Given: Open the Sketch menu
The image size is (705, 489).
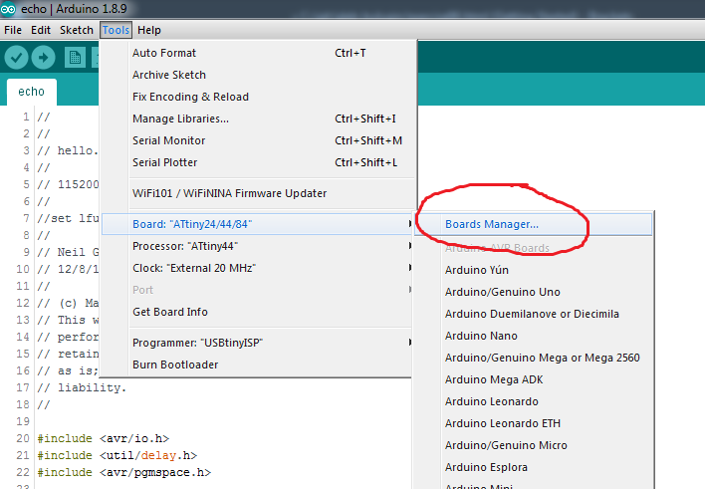Looking at the screenshot, I should tap(77, 30).
